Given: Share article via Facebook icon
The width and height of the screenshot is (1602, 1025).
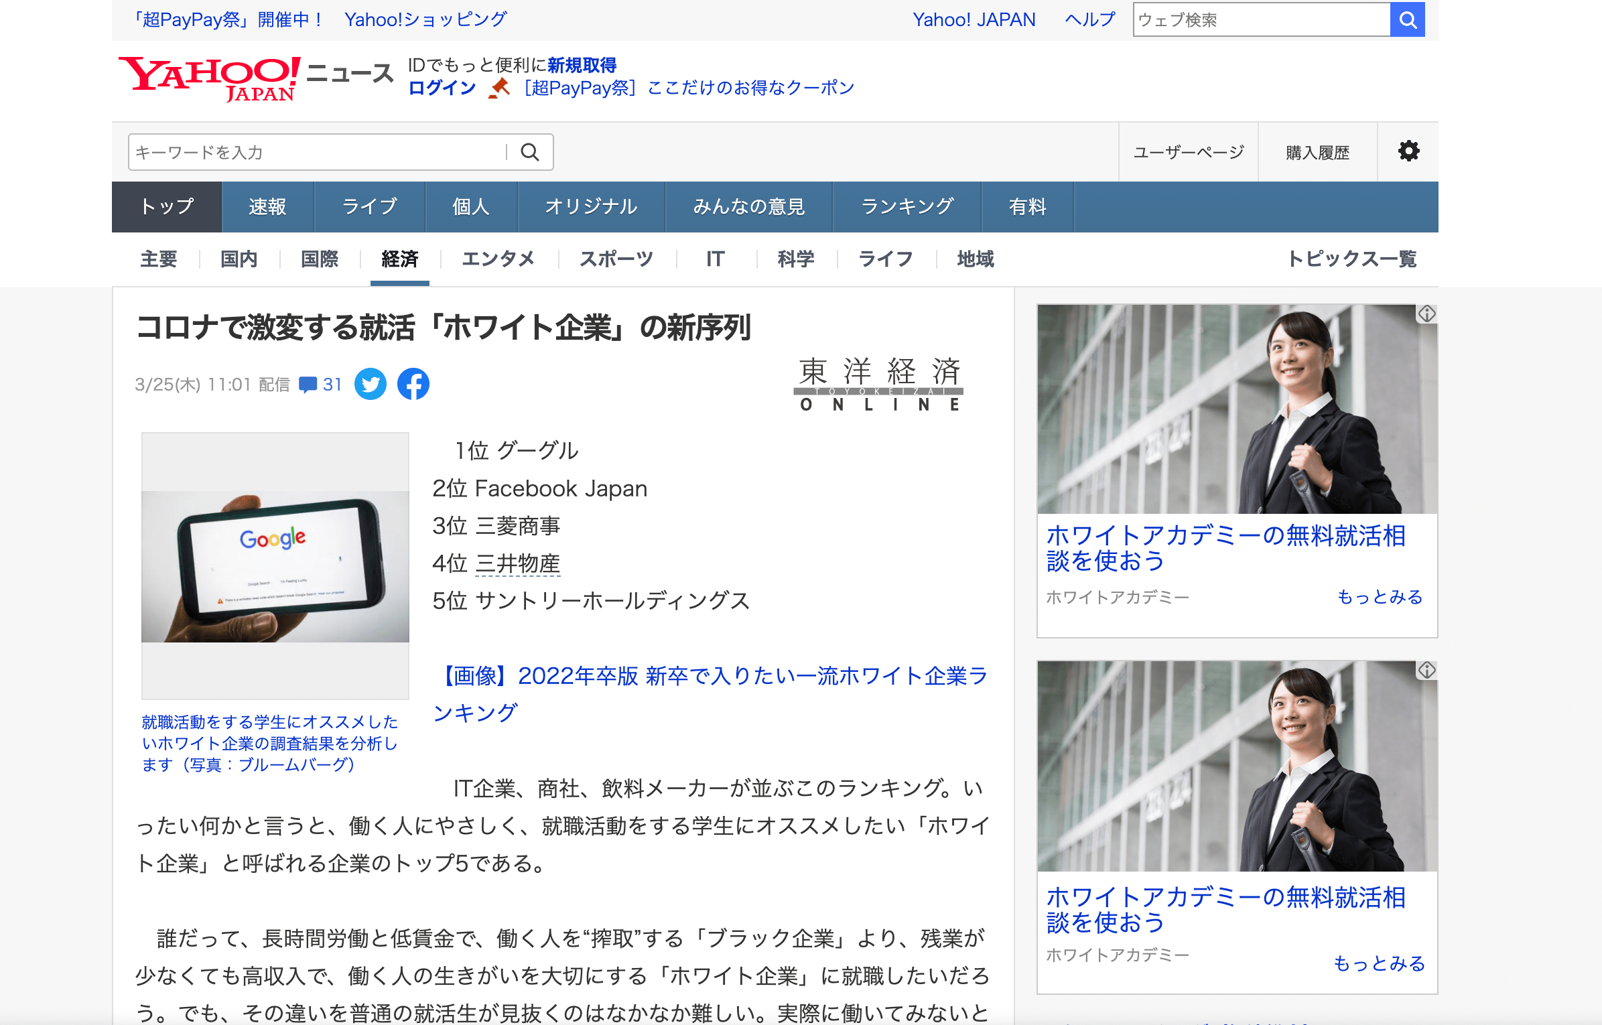Looking at the screenshot, I should click(413, 384).
